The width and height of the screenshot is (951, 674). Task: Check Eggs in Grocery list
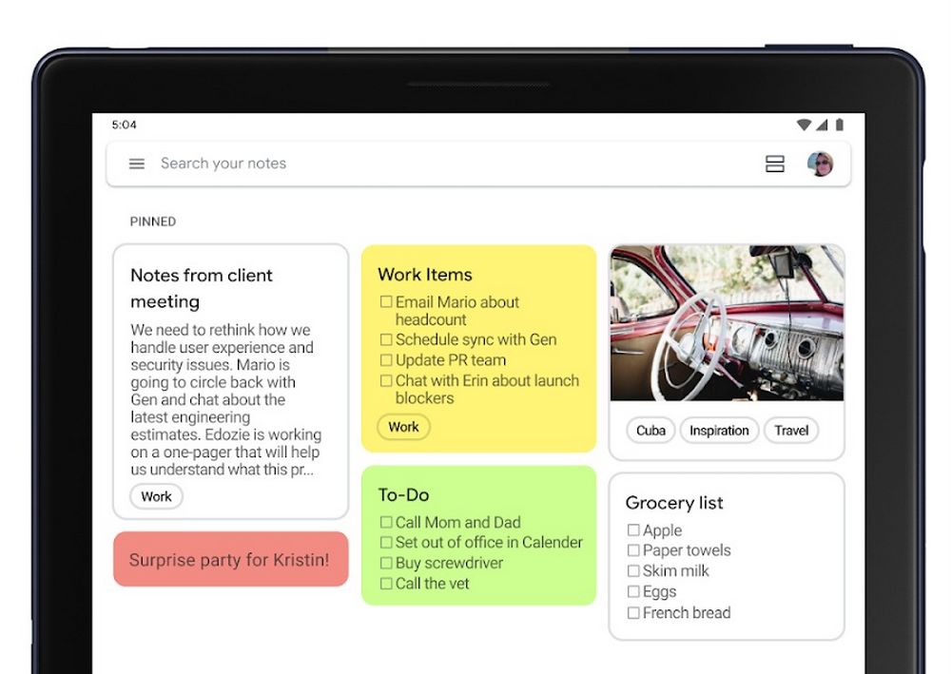(x=633, y=591)
